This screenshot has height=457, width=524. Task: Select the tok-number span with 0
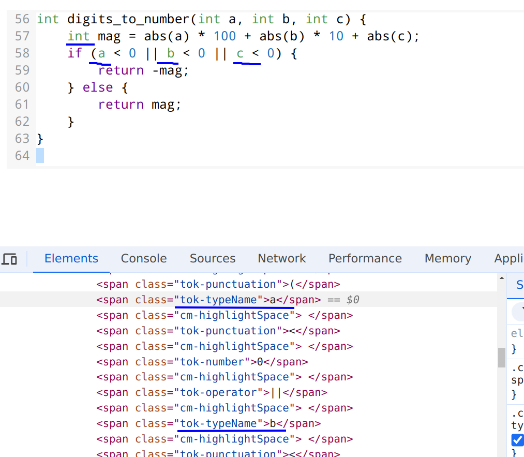coord(202,362)
